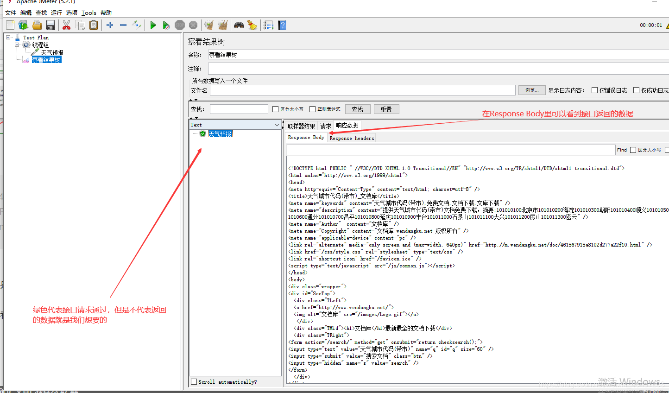The width and height of the screenshot is (669, 393).
Task: Open the Function Helper list icon
Action: (x=268, y=25)
